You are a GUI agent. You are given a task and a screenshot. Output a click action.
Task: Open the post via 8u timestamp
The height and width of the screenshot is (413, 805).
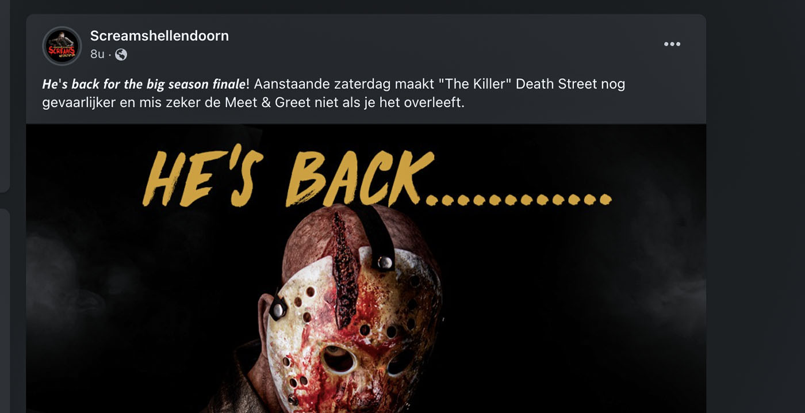[x=97, y=55]
